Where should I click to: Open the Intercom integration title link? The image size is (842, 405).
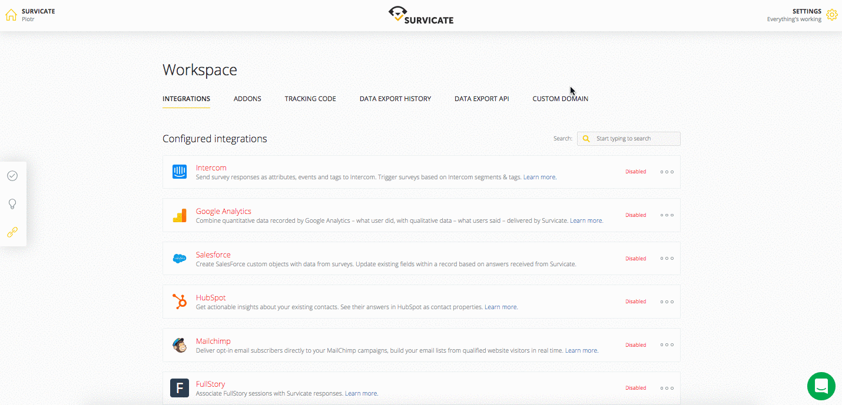pos(211,168)
